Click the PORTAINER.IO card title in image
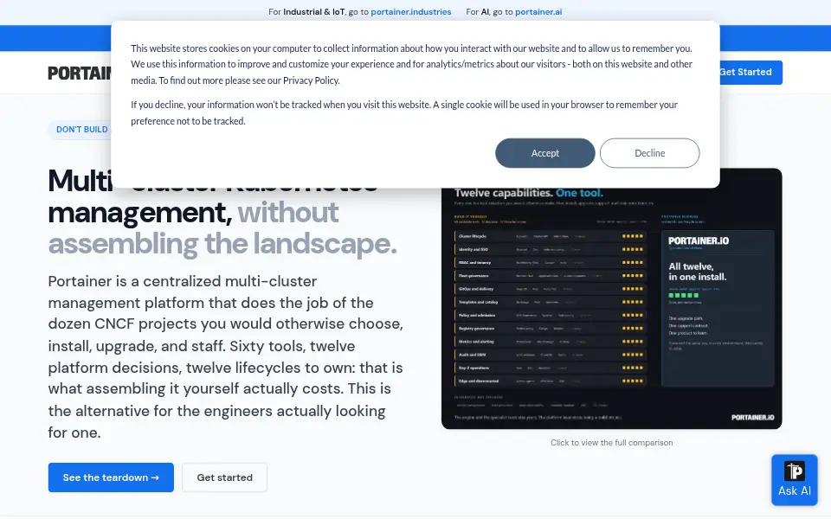Image resolution: width=831 pixels, height=519 pixels. 699,241
